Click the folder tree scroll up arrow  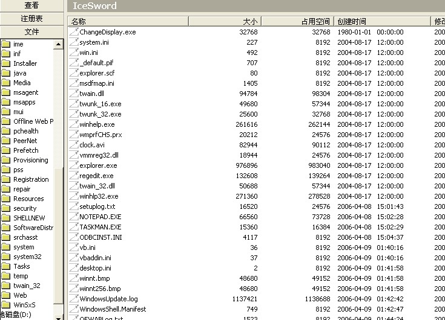[x=58, y=44]
